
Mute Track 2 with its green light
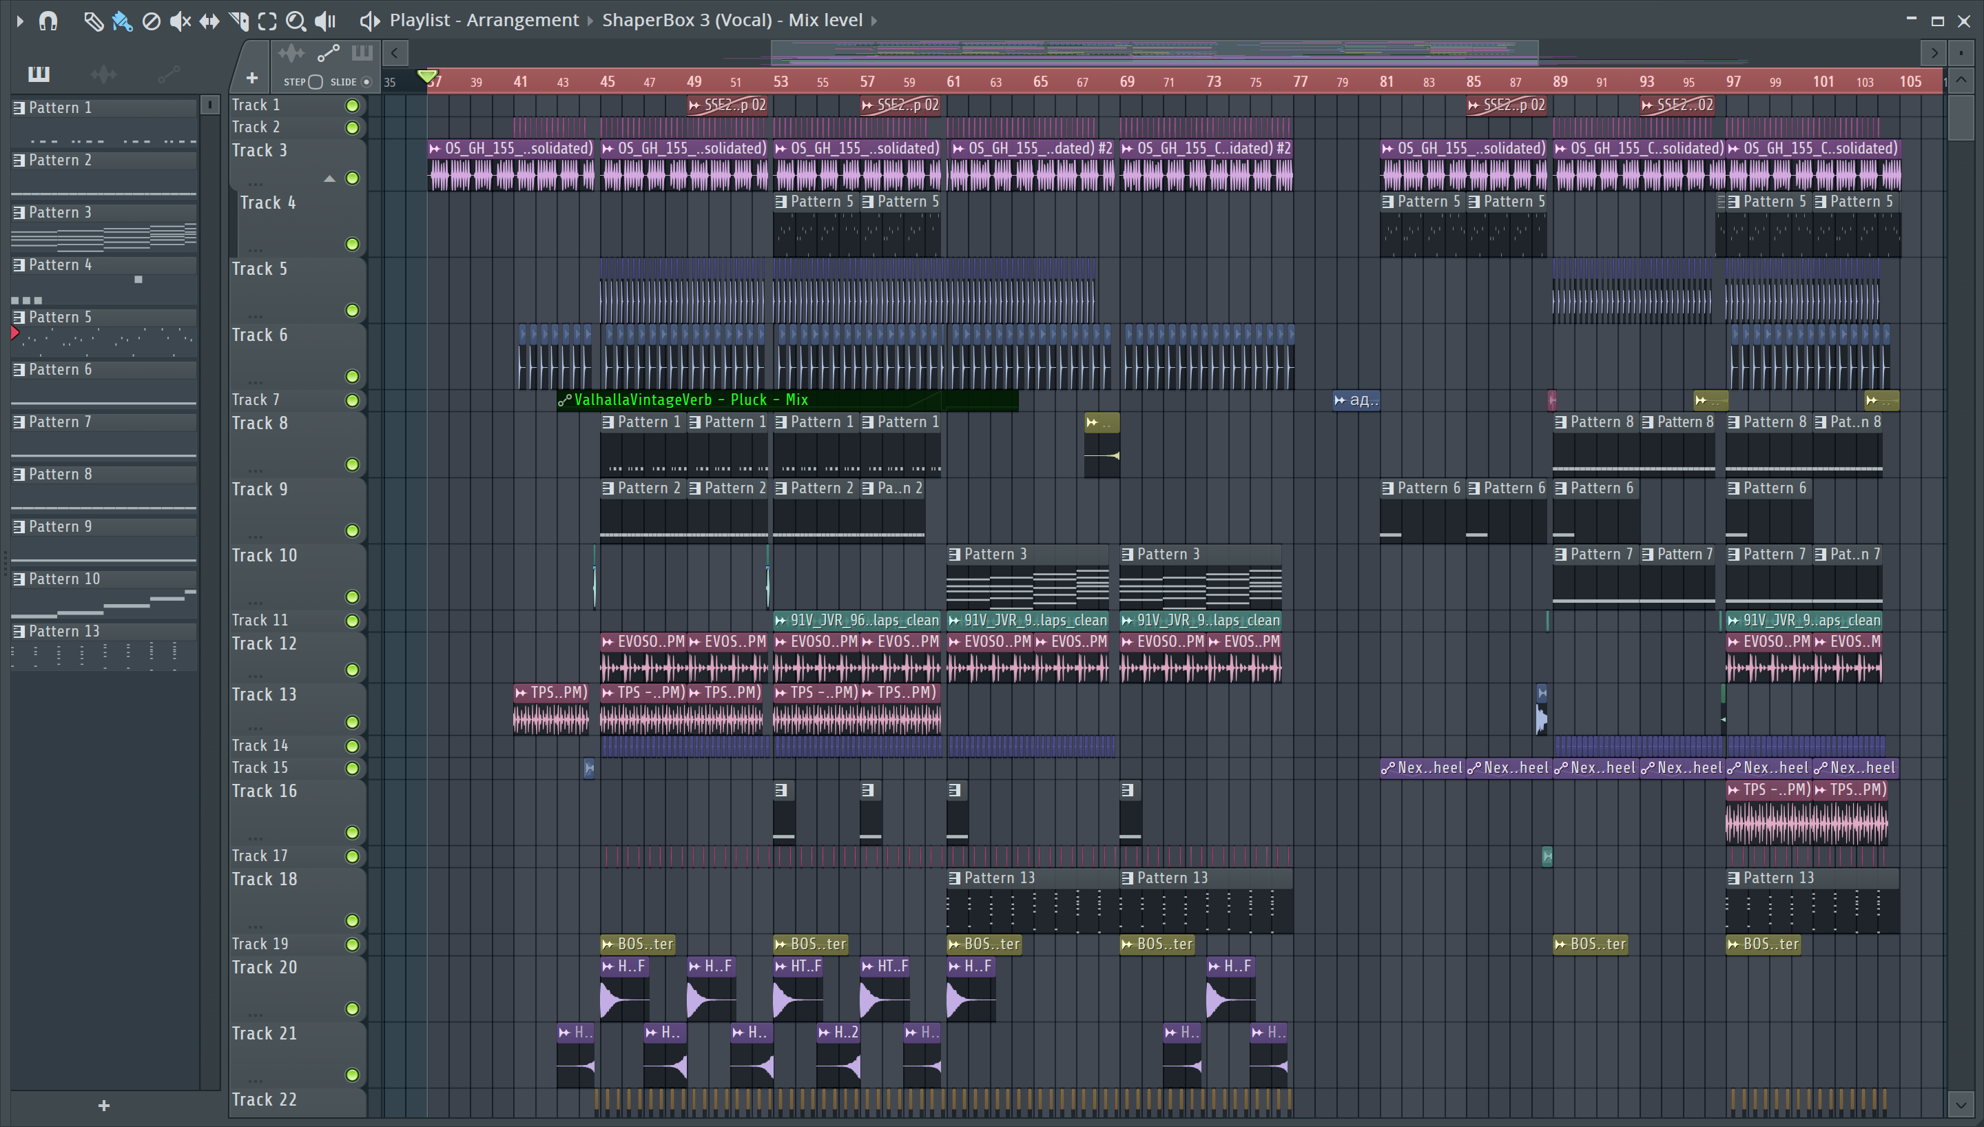click(x=352, y=127)
